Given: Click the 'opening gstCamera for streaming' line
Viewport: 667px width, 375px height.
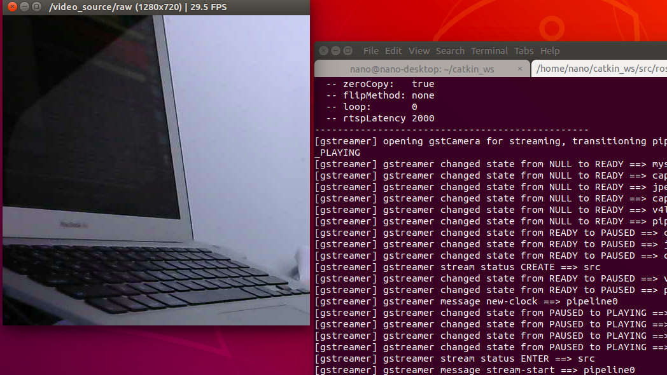Looking at the screenshot, I should point(491,142).
